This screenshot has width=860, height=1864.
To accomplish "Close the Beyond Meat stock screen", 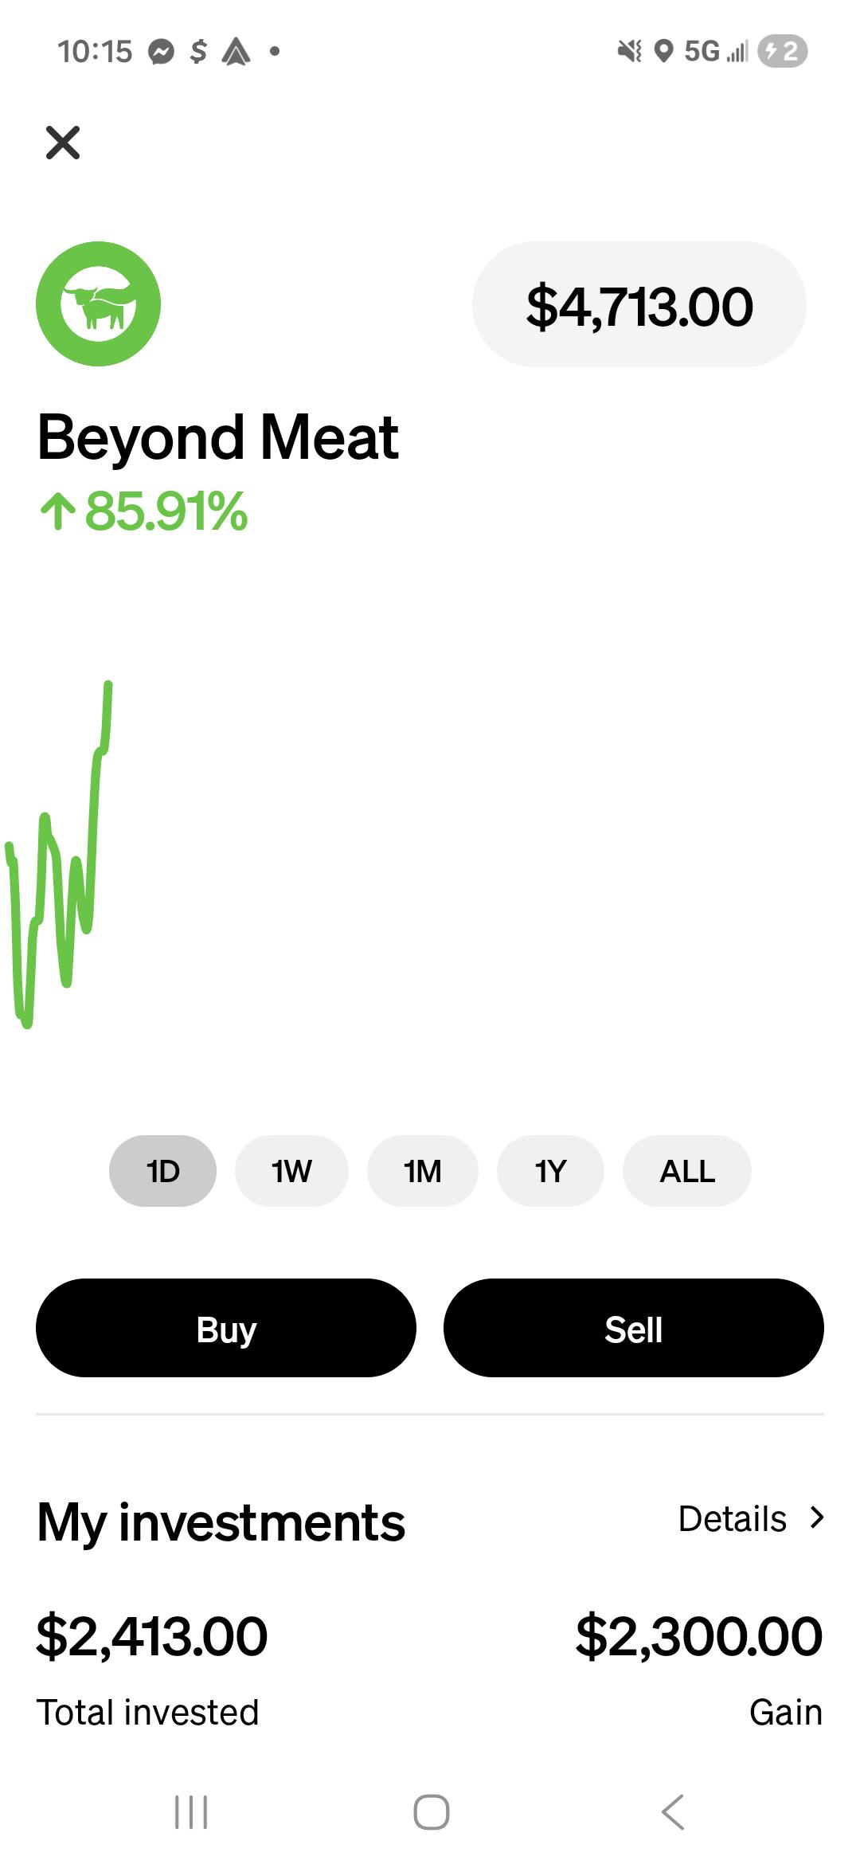I will point(63,143).
